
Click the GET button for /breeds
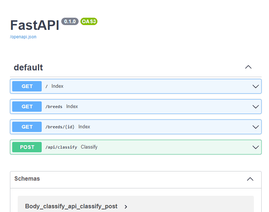tap(27, 107)
